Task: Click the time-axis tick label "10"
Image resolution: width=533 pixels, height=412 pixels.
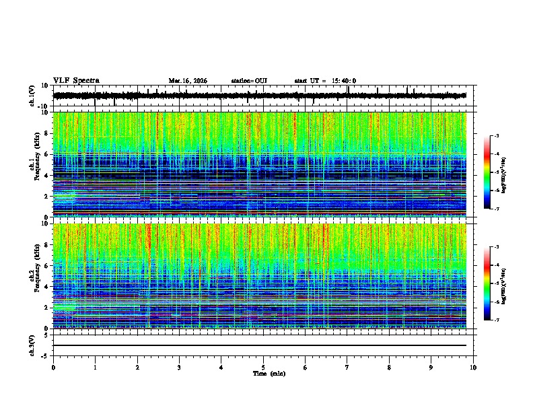Action: tap(473, 368)
